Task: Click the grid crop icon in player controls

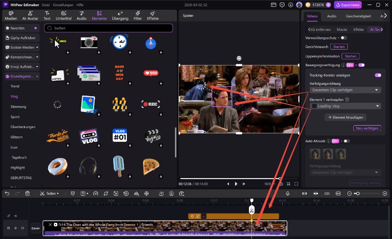Action: [289, 184]
